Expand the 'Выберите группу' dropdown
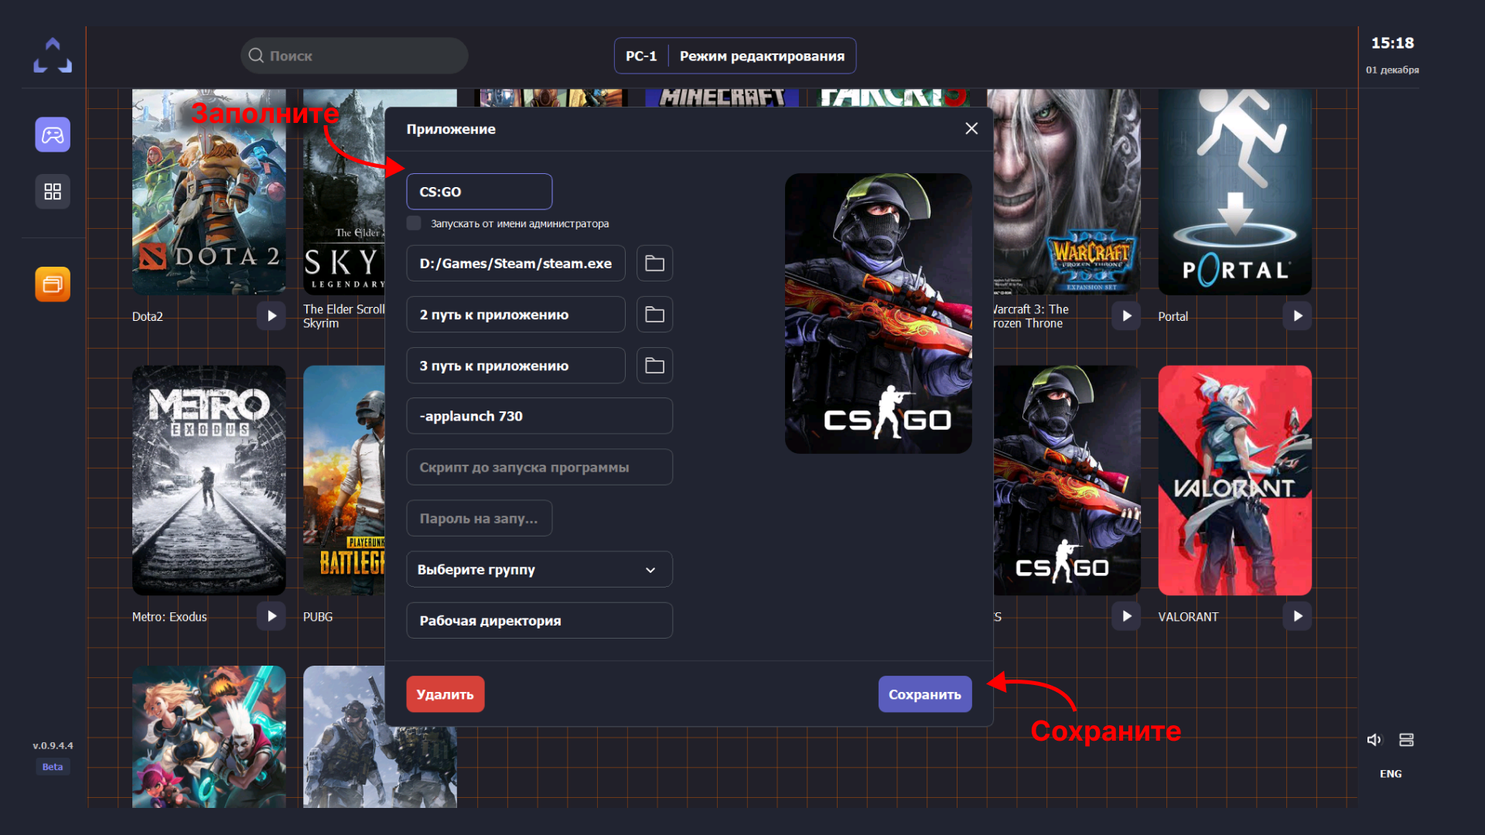The width and height of the screenshot is (1485, 835). 539,570
